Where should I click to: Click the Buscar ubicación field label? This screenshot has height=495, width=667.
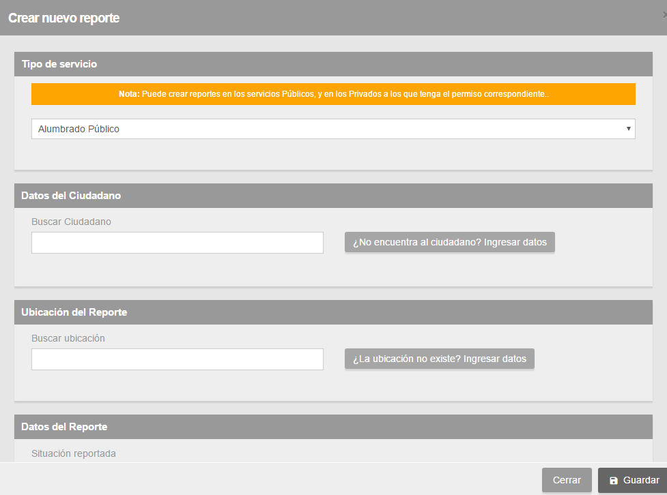tap(68, 338)
